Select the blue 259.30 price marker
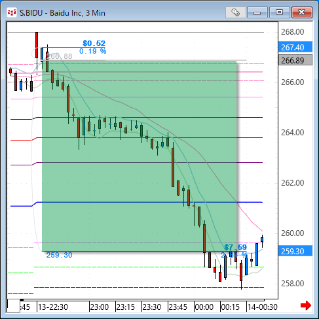Viewport: 319px width, 319px height. (x=295, y=251)
